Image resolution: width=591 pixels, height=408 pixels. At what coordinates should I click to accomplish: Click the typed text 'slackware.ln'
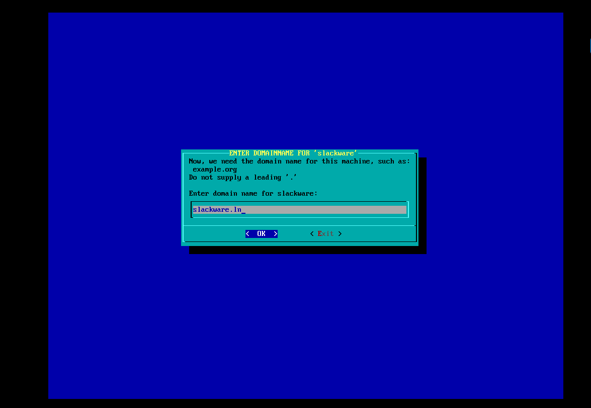(217, 209)
